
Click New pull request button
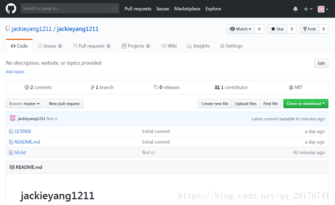[64, 104]
